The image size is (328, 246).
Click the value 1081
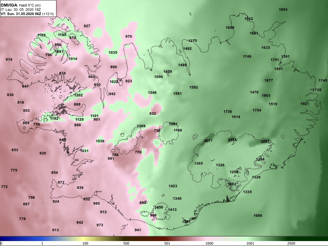click(x=59, y=52)
